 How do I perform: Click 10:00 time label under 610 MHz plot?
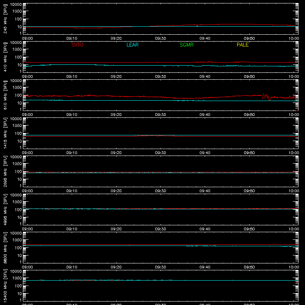click(x=294, y=115)
